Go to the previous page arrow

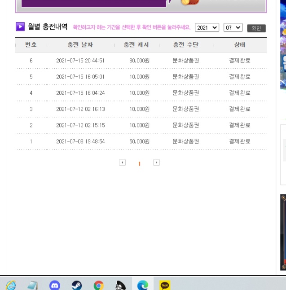point(122,163)
